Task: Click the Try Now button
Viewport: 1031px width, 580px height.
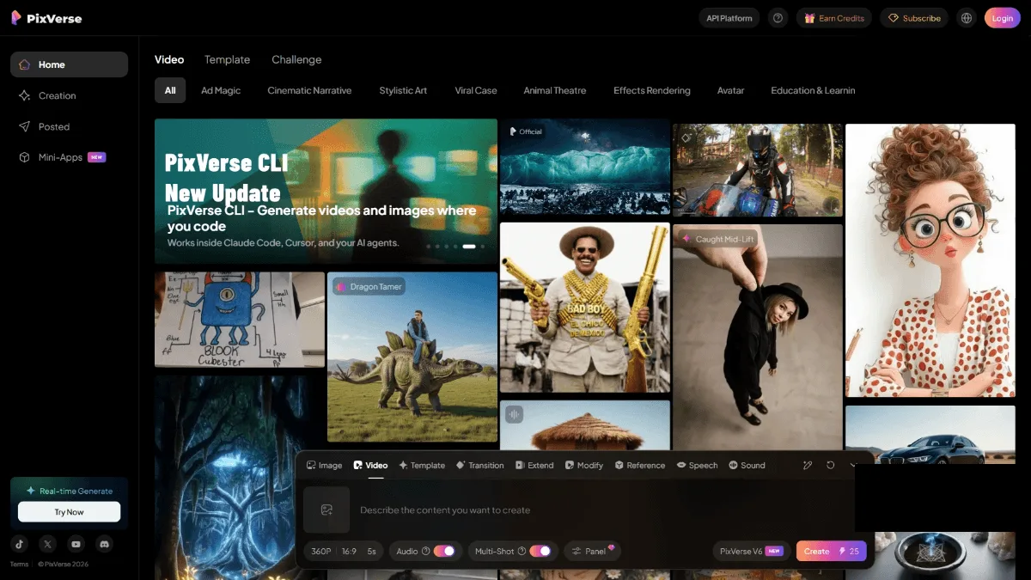Action: click(69, 512)
